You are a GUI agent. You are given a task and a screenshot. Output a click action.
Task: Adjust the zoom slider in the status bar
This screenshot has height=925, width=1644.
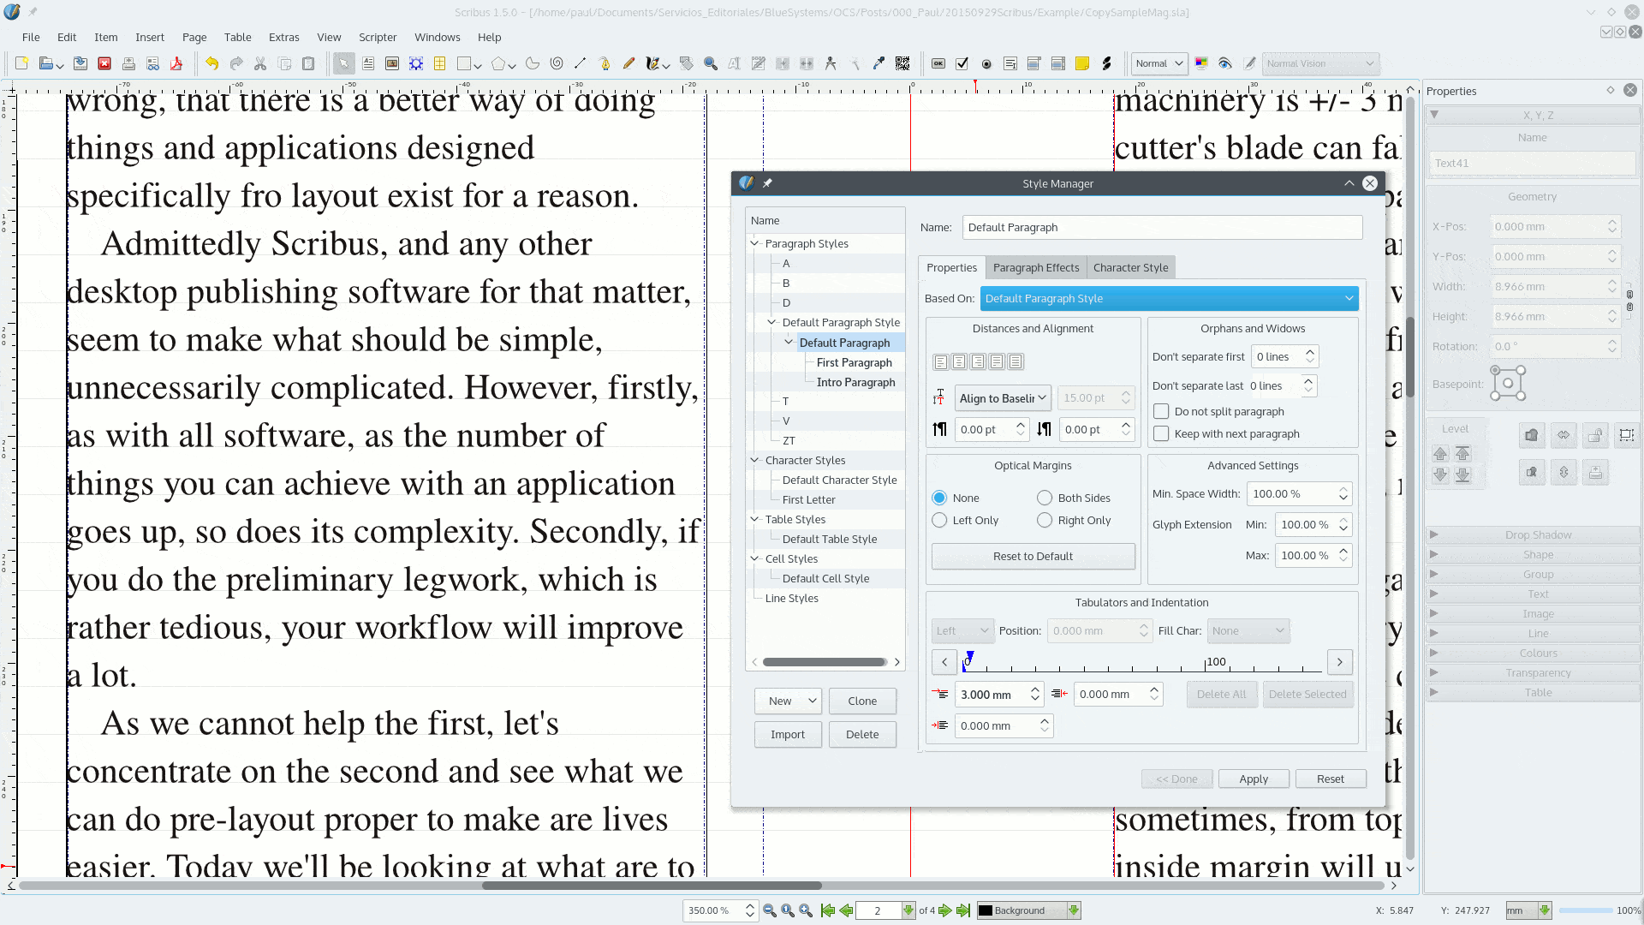(x=1588, y=910)
